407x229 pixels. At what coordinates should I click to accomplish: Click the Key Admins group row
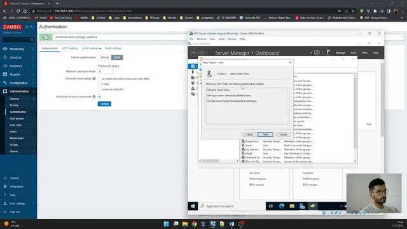click(x=277, y=149)
